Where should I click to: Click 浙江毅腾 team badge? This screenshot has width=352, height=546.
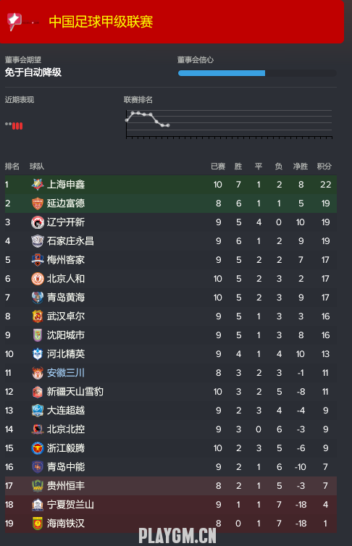pos(37,448)
